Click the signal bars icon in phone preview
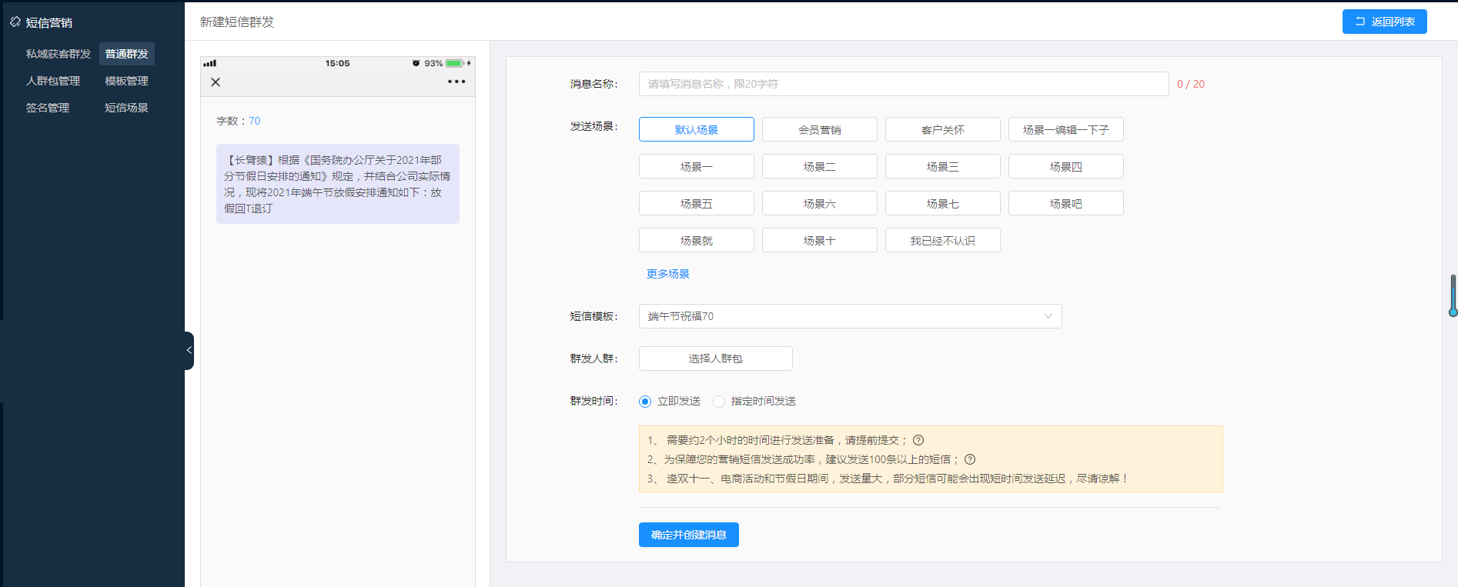The height and width of the screenshot is (587, 1458). (209, 63)
